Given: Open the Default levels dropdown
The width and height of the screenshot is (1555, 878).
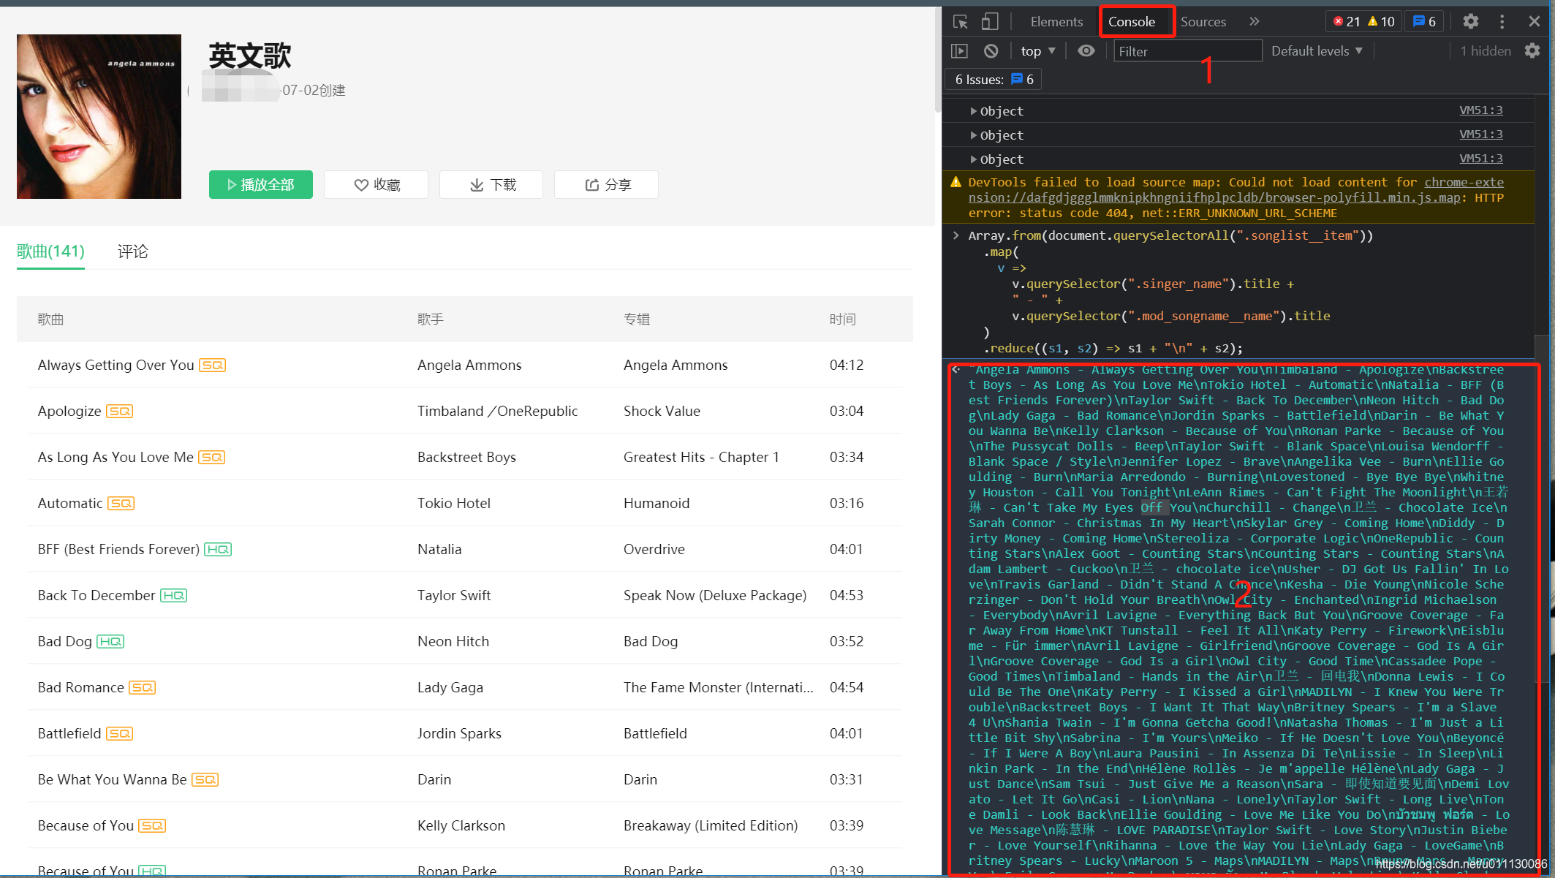Looking at the screenshot, I should point(1317,51).
